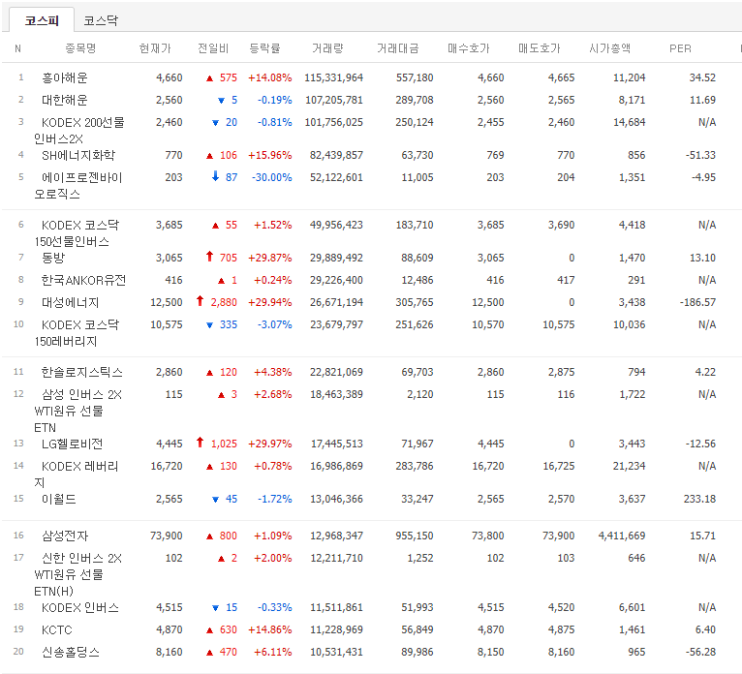This screenshot has width=742, height=674.
Task: Click the red up arrow in 삼성전자 row
Action: (209, 536)
